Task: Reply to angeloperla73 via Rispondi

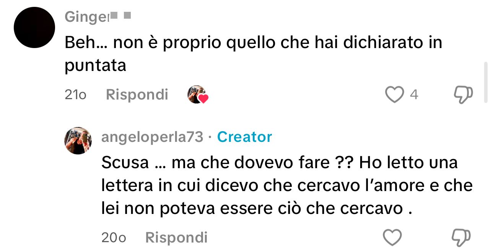Action: (176, 238)
